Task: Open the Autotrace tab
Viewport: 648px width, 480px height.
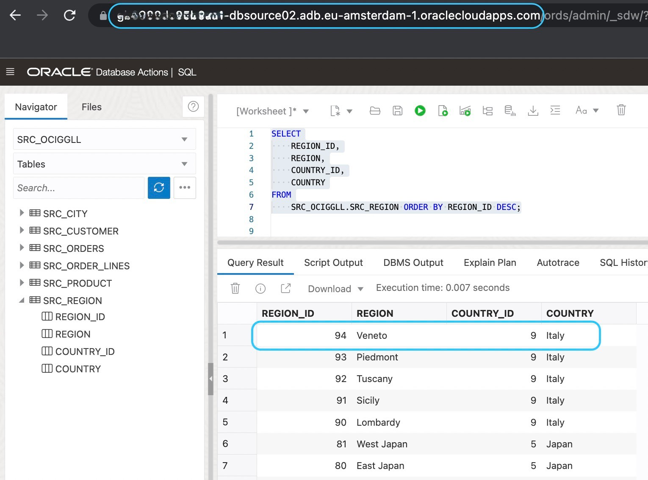Action: pos(558,262)
